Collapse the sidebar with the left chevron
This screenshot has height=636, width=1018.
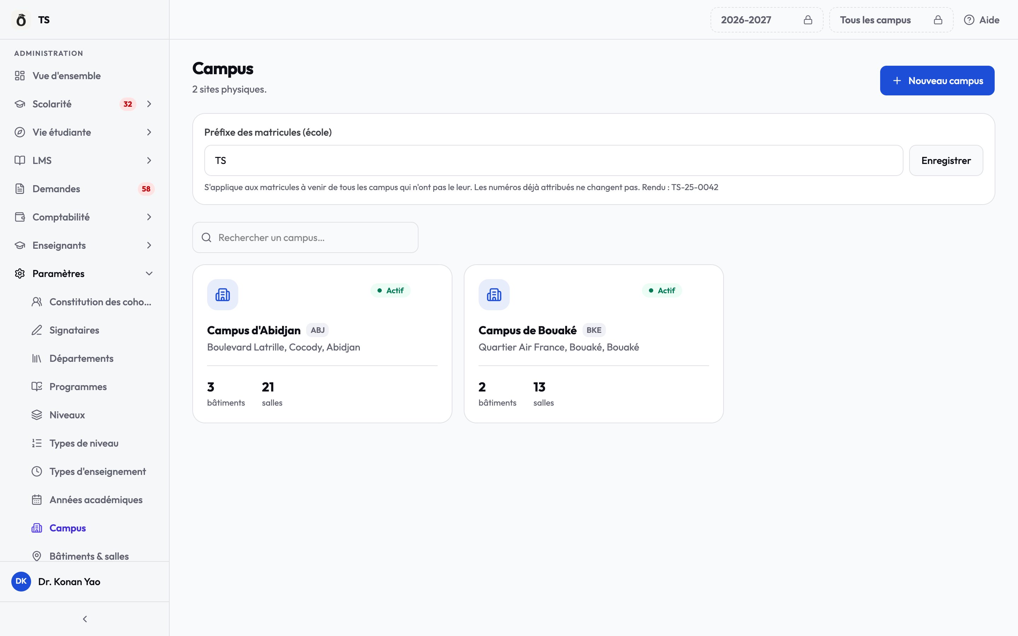tap(85, 619)
